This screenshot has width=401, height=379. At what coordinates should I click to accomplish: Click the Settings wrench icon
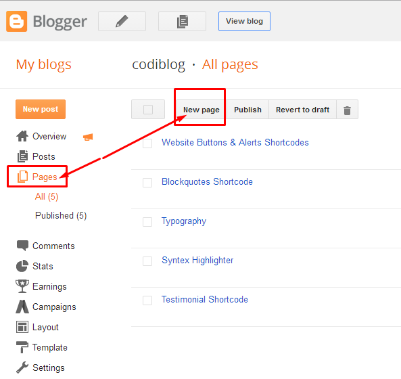22,367
